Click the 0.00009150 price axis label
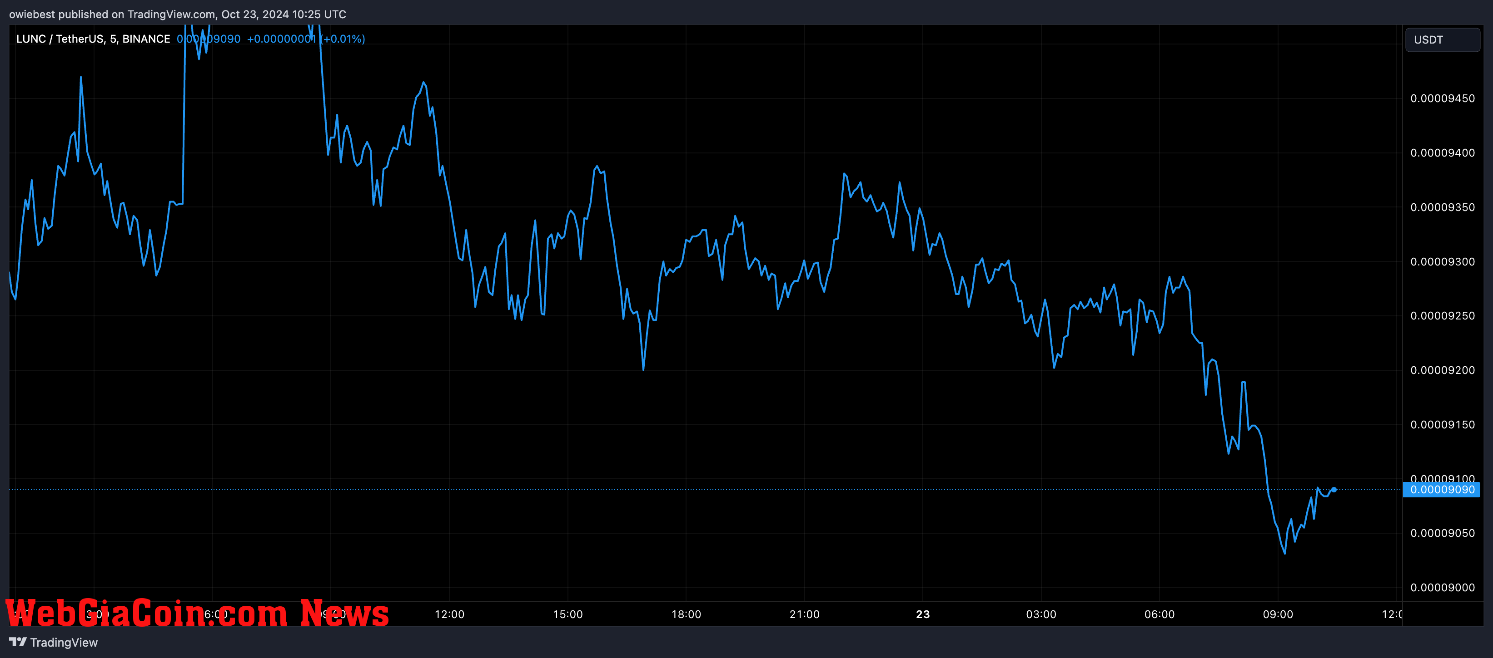The image size is (1493, 658). pyautogui.click(x=1442, y=424)
